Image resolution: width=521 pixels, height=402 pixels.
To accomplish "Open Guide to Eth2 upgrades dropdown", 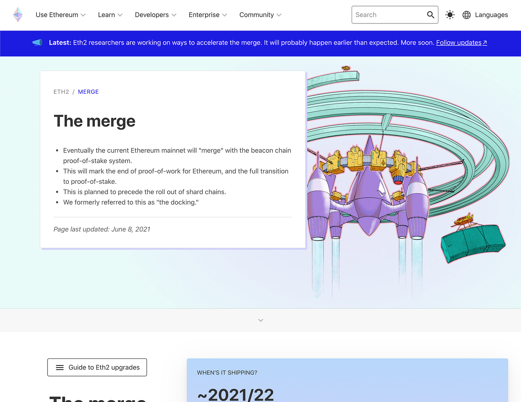I will [x=97, y=367].
